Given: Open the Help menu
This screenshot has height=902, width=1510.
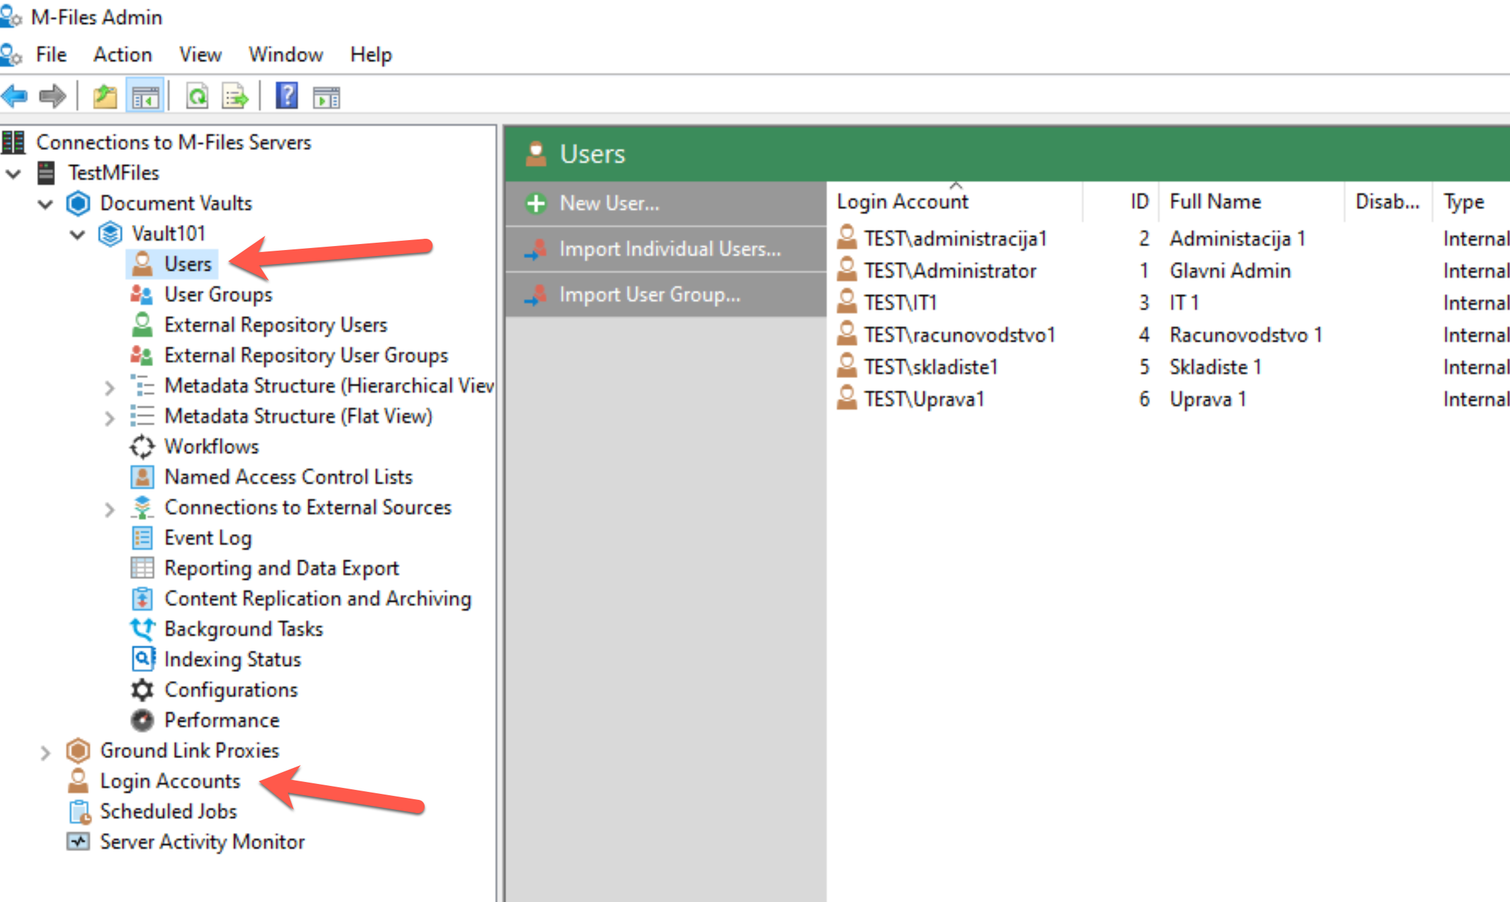Looking at the screenshot, I should [x=371, y=54].
